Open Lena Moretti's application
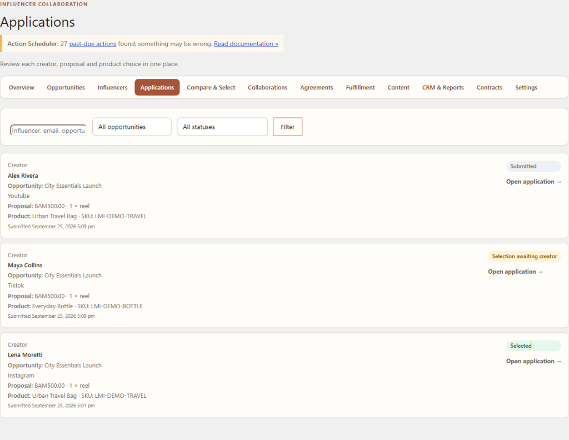This screenshot has width=569, height=440. (533, 361)
